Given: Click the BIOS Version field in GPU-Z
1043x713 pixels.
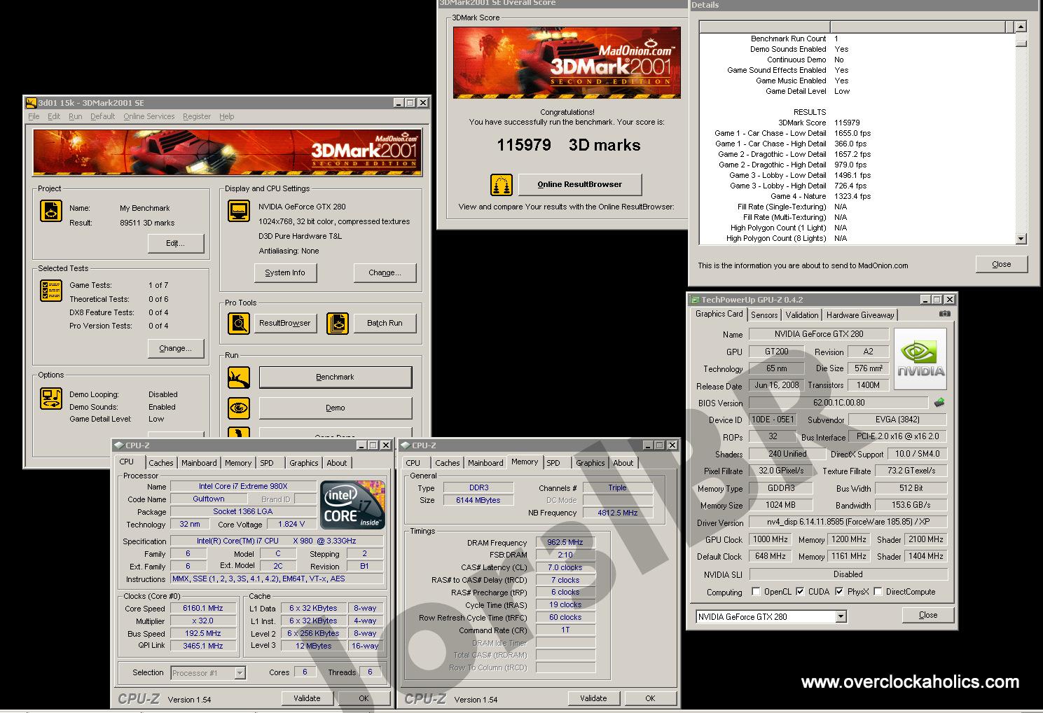Looking at the screenshot, I should [x=838, y=403].
